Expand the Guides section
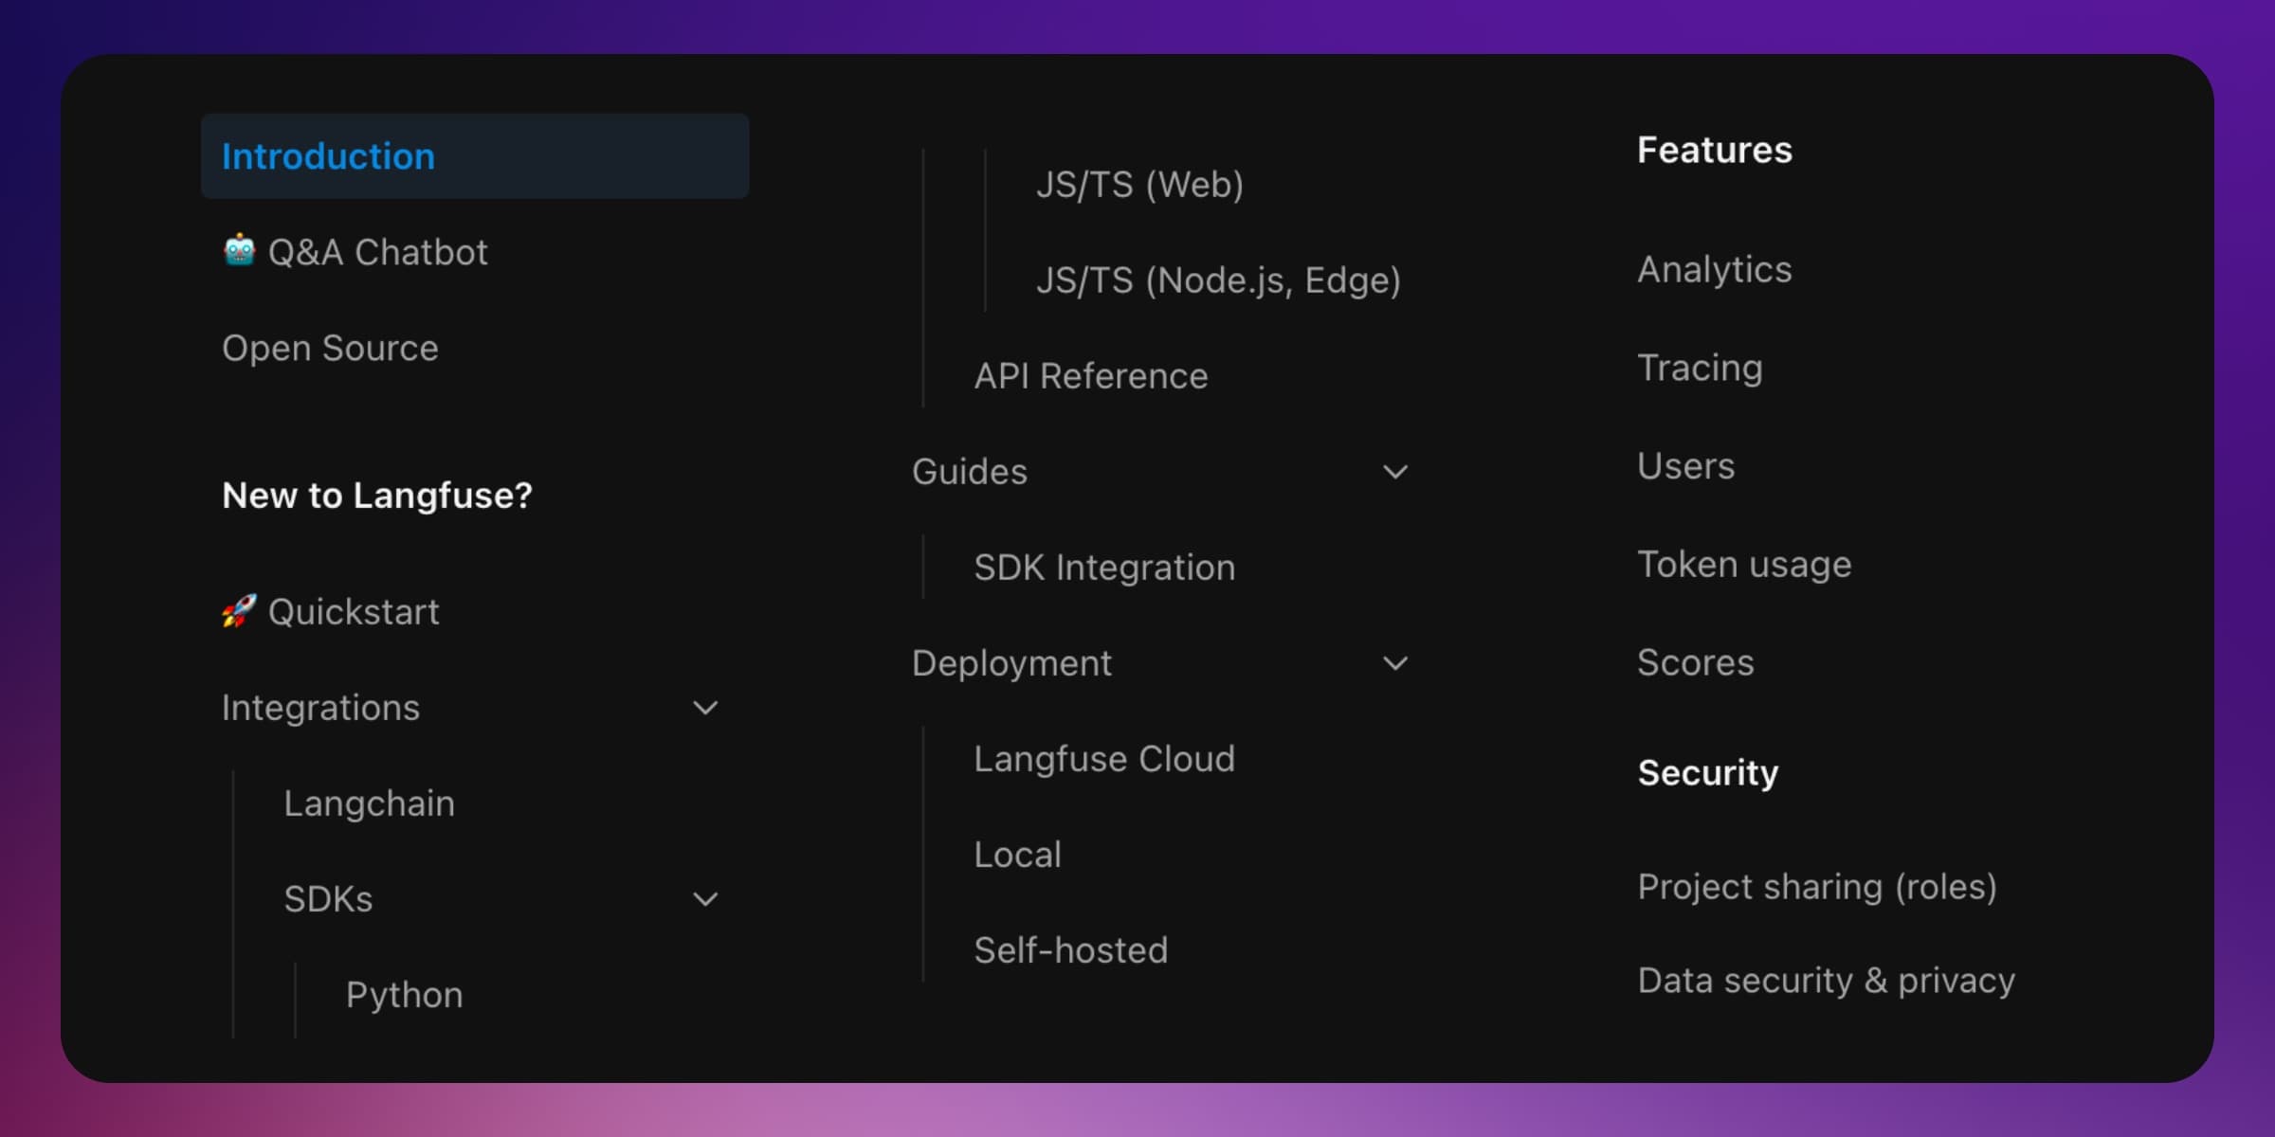 coord(1392,471)
